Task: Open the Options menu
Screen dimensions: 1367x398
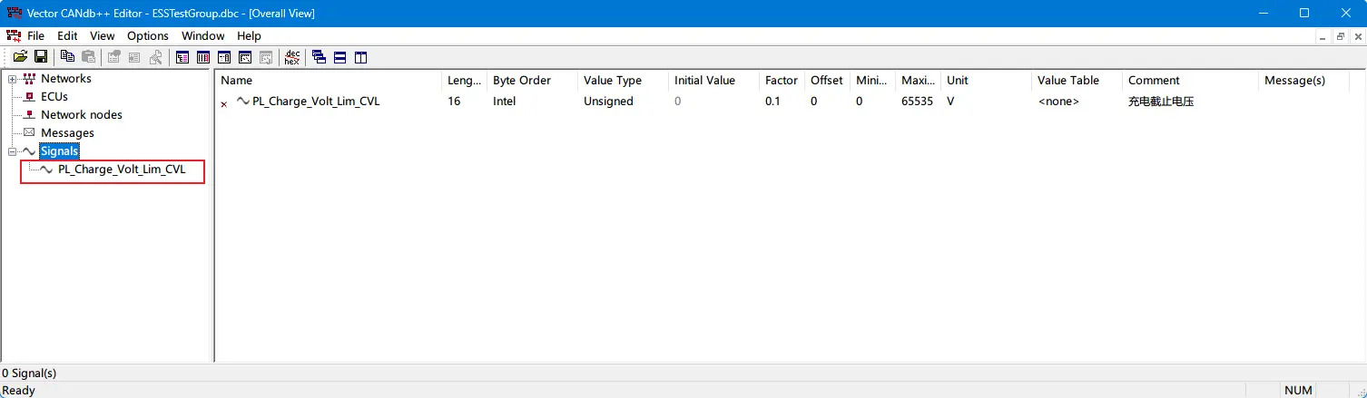Action: click(147, 36)
